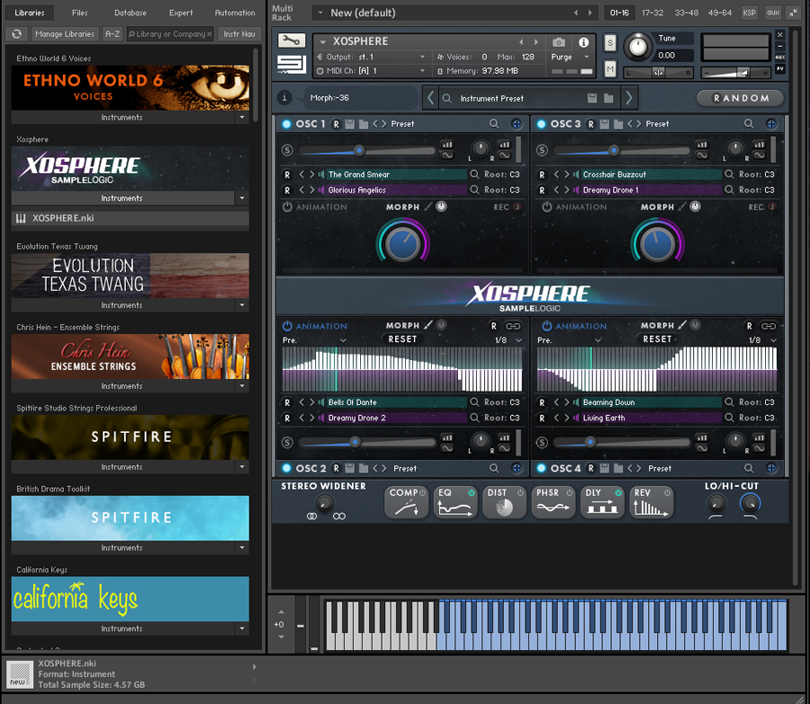Toggle the EQ effect power switch

click(x=471, y=492)
